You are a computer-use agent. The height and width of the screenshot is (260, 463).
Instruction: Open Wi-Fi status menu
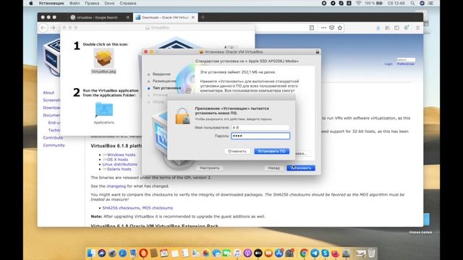(x=359, y=3)
